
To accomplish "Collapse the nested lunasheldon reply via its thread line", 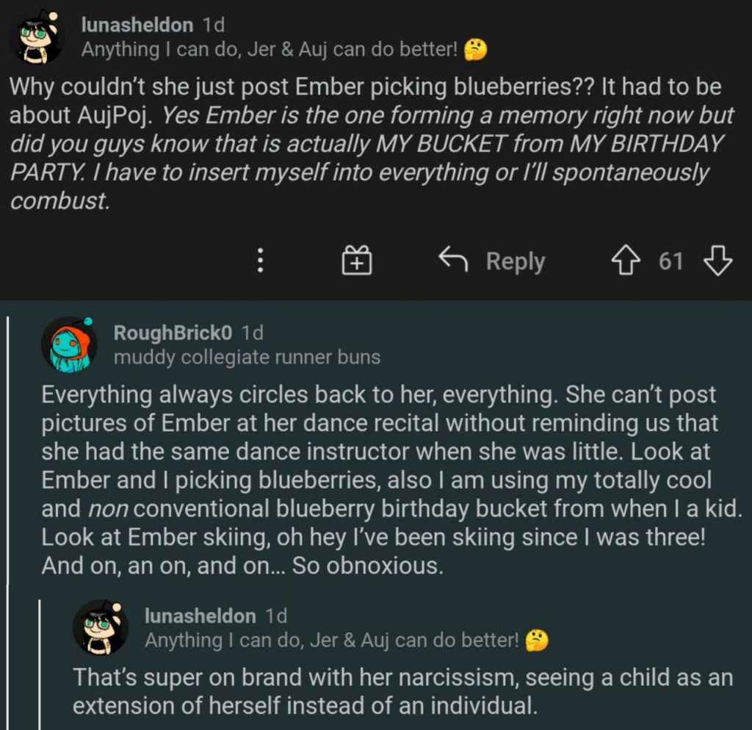I will point(40,661).
